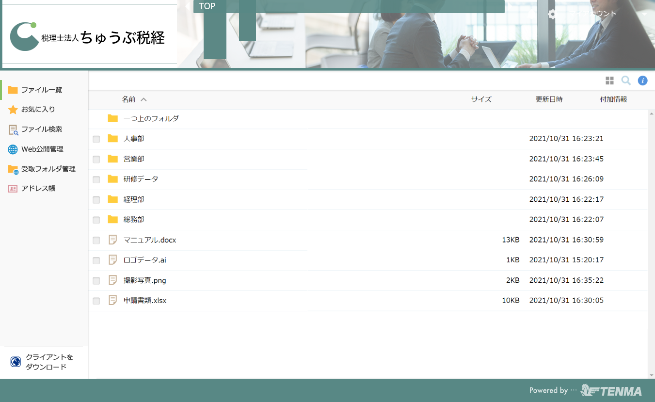This screenshot has width=655, height=402.
Task: Click the account settings gear icon
Action: coord(552,14)
